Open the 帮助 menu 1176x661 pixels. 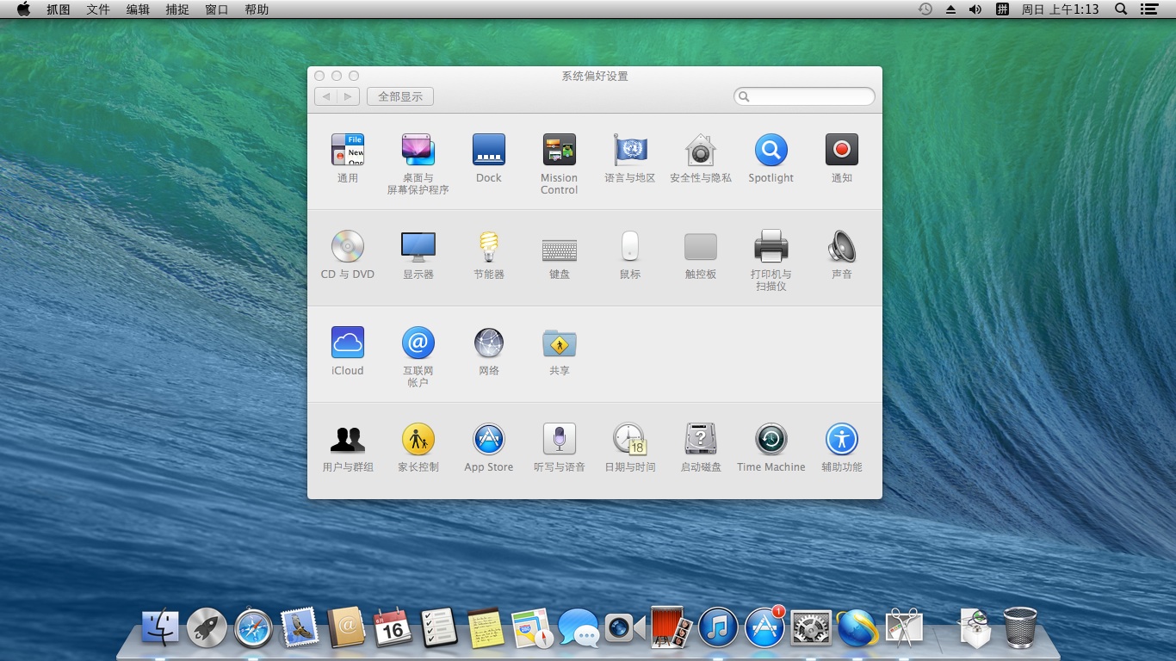pyautogui.click(x=255, y=9)
